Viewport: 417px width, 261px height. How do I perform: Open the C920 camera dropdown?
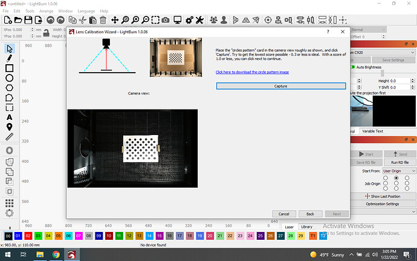tap(383, 53)
